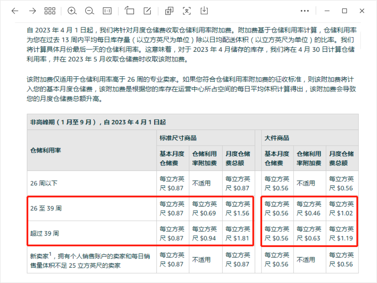Save the image with the download icon
Viewport: 377px width, 283px height.
[204, 11]
